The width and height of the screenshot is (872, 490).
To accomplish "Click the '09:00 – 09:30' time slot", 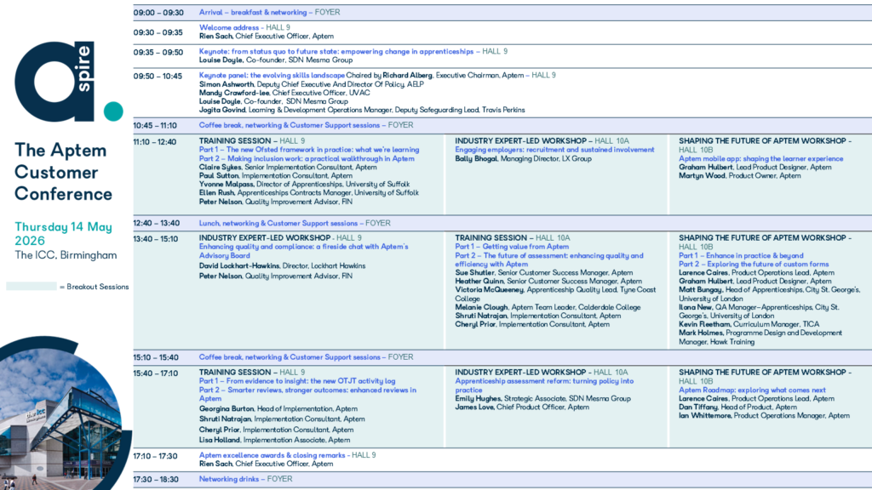I will [158, 12].
